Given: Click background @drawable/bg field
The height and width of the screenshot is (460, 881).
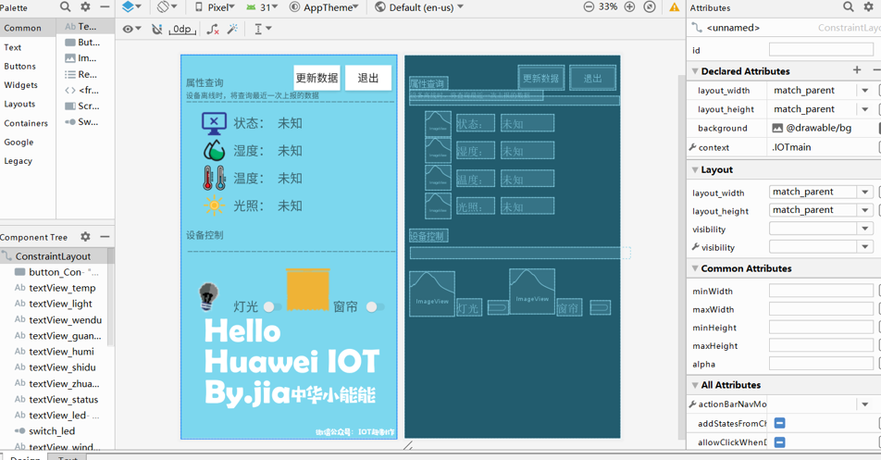Looking at the screenshot, I should 821,128.
